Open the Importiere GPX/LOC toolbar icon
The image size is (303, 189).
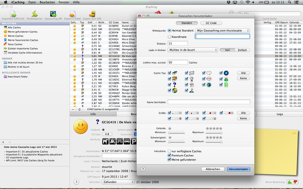(x=13, y=14)
